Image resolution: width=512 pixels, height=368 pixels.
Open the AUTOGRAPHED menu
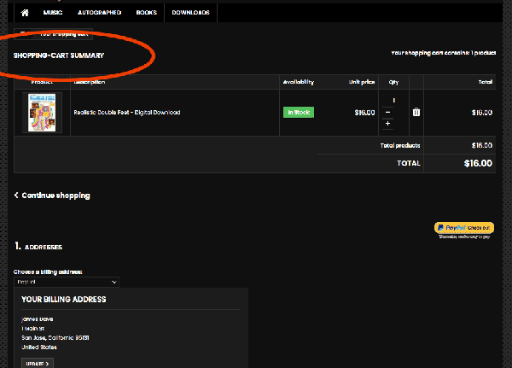(x=99, y=13)
